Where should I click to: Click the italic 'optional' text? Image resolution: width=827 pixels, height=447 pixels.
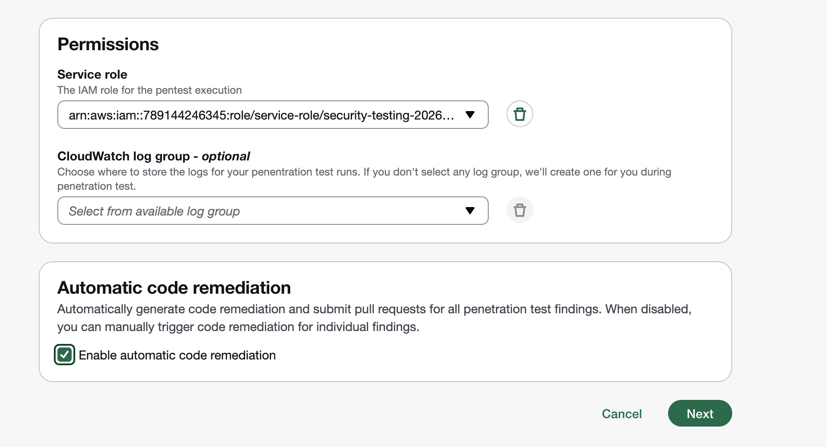point(226,156)
